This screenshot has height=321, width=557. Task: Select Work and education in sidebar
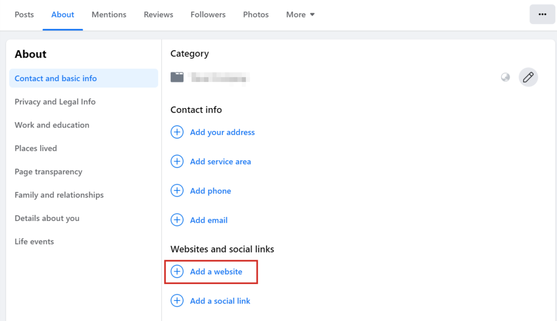(x=52, y=125)
